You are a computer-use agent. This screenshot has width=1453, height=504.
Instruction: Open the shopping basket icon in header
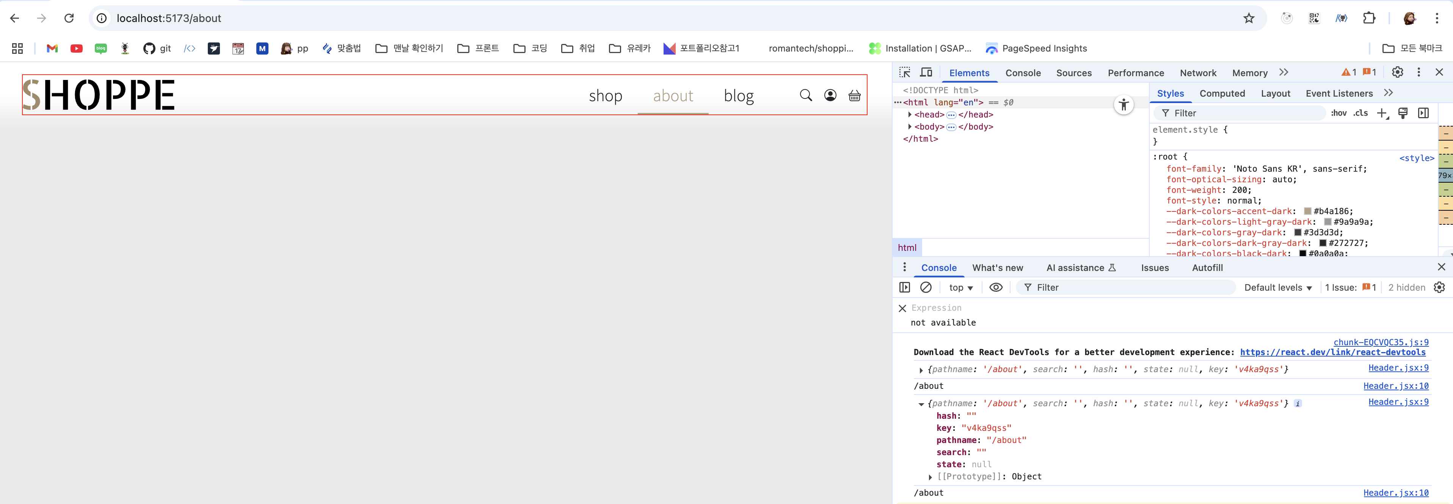coord(855,95)
